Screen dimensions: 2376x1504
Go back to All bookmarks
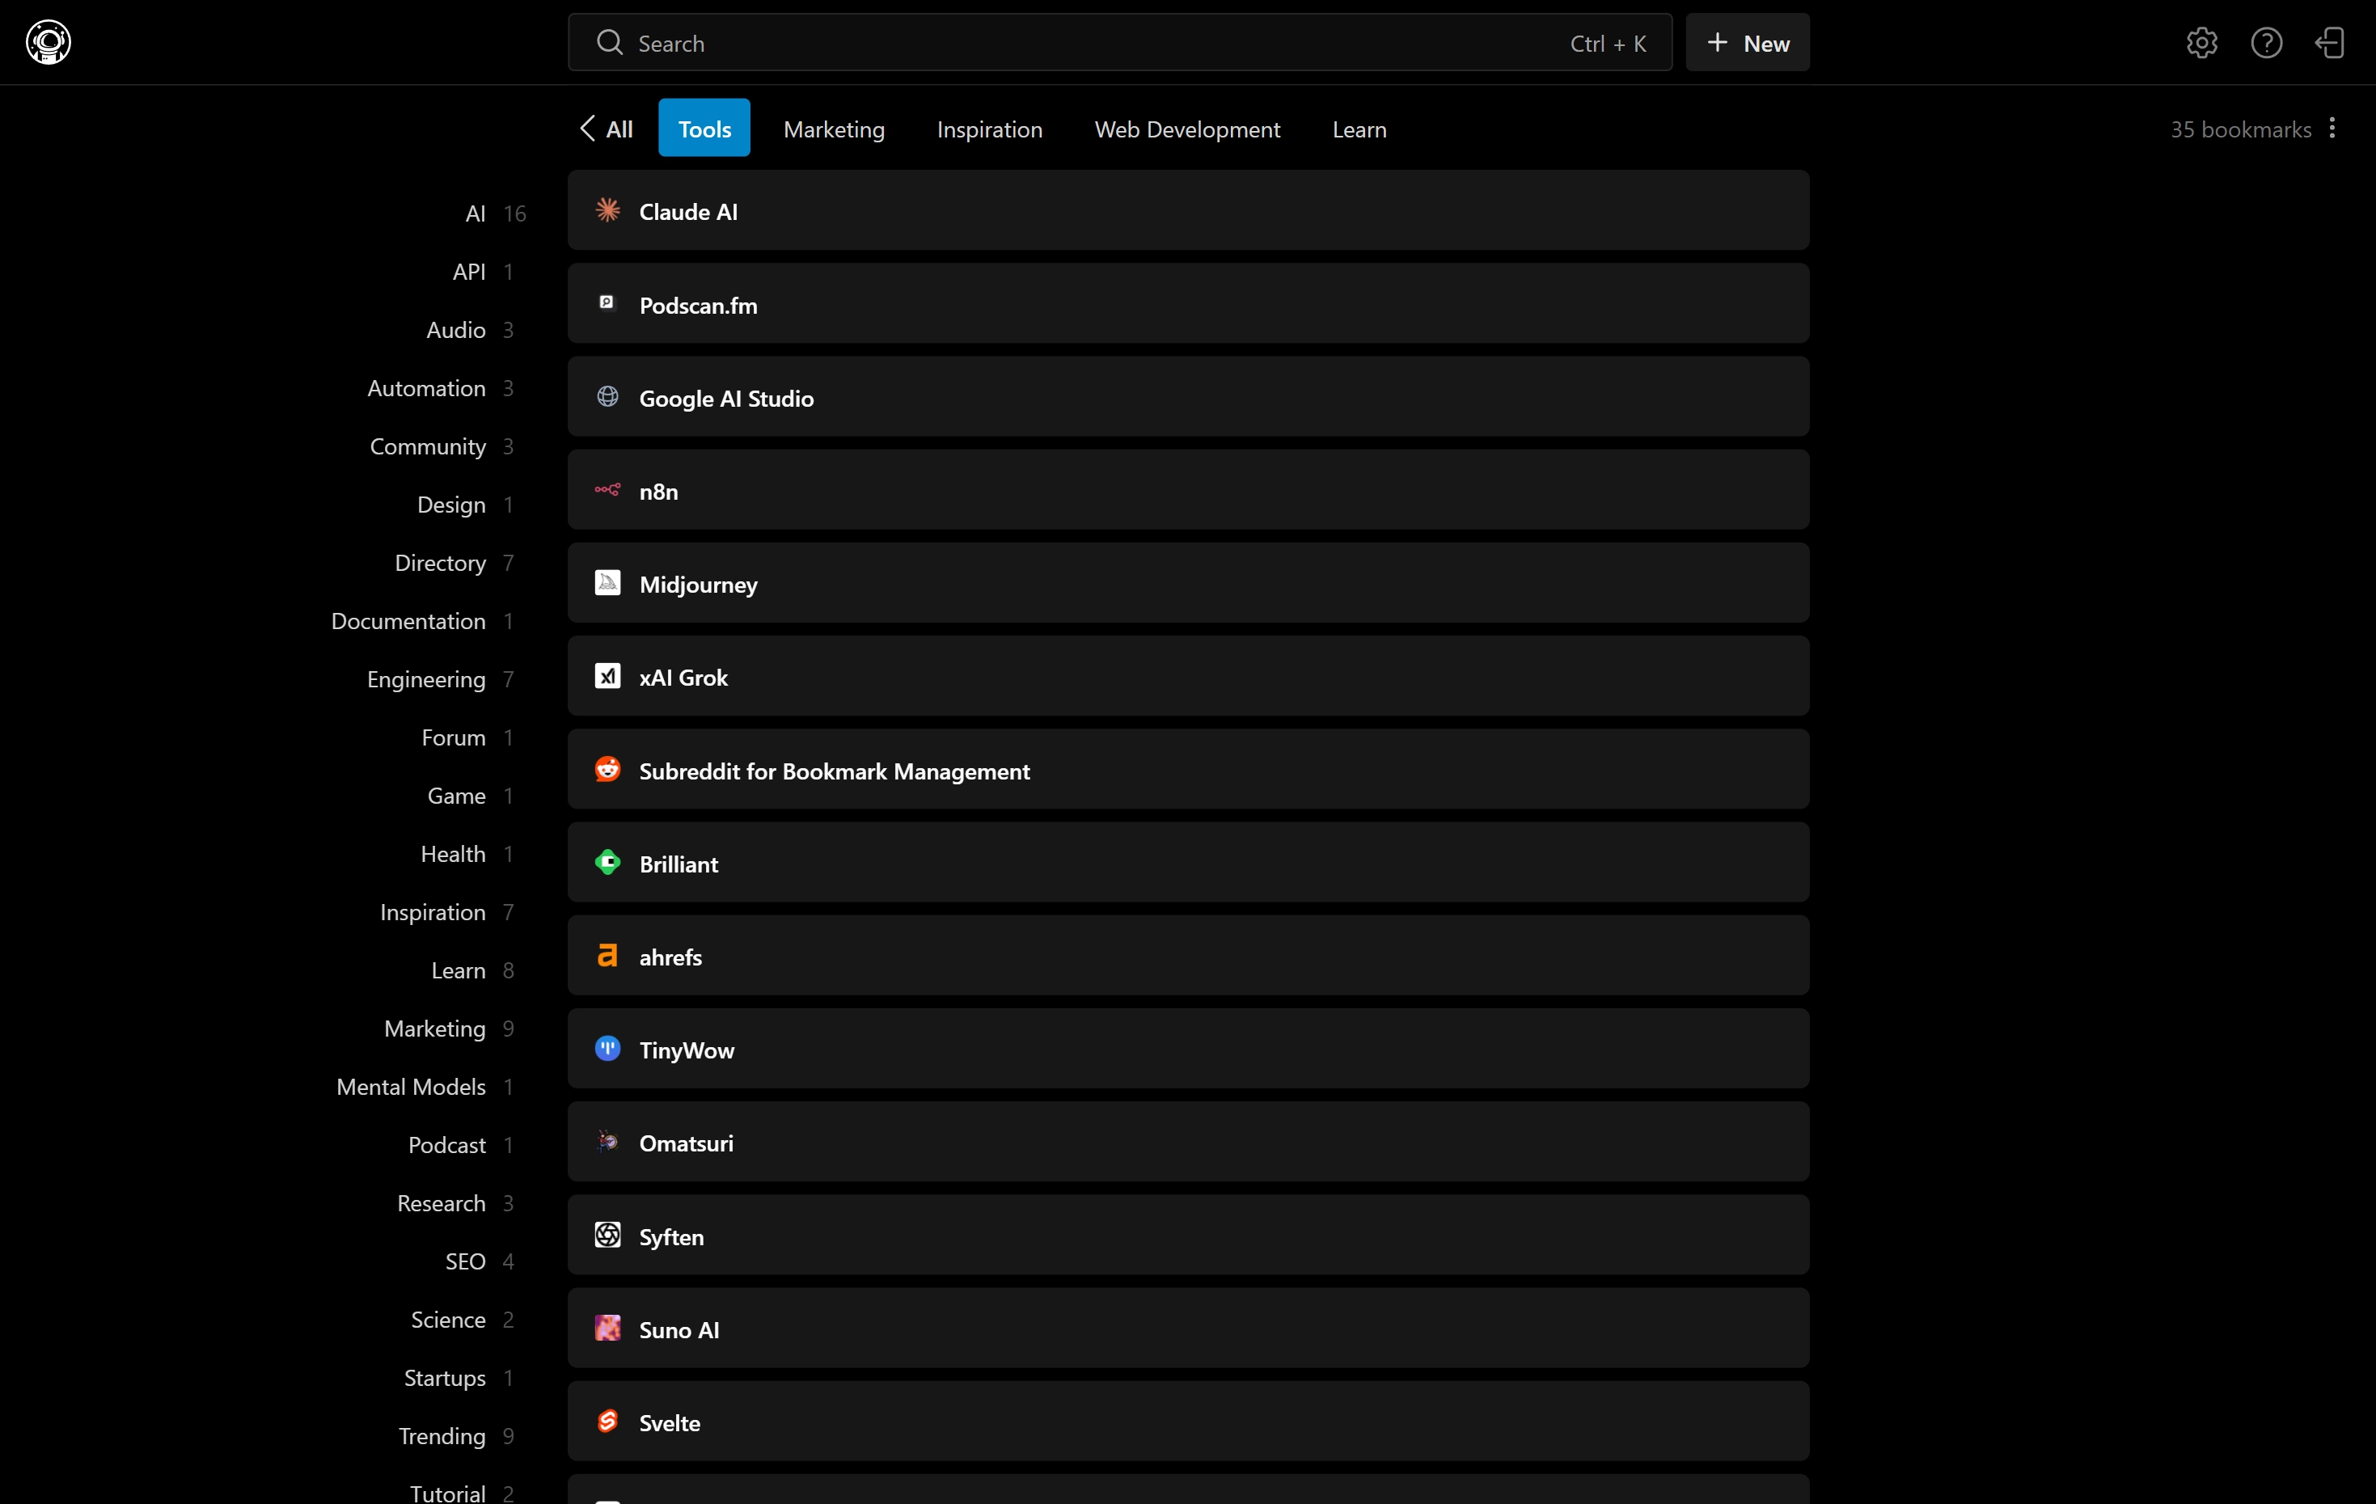tap(606, 129)
